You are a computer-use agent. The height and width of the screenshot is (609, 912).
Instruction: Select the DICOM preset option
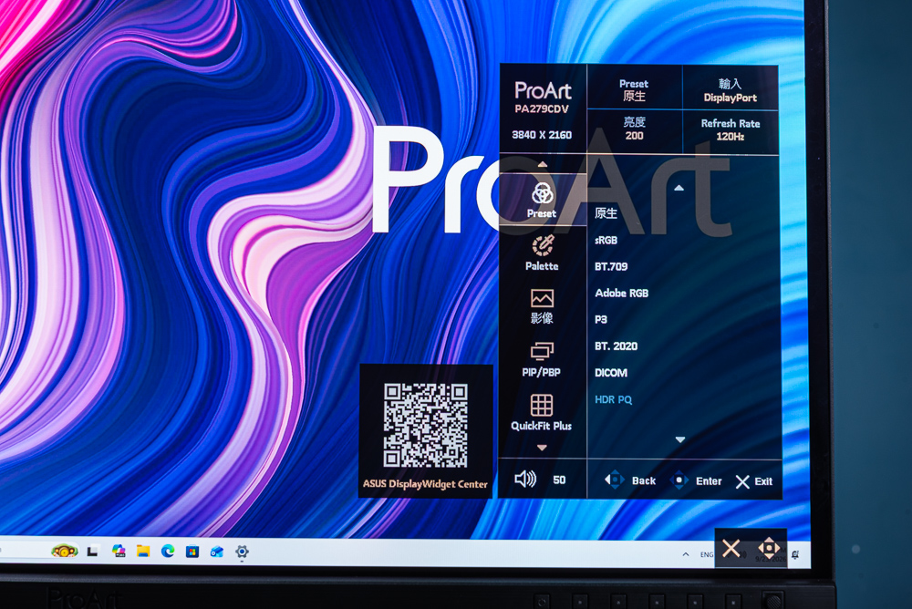[x=611, y=373]
